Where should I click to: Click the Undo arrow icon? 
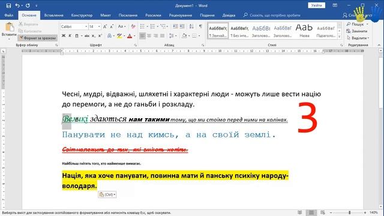[x=17, y=5]
